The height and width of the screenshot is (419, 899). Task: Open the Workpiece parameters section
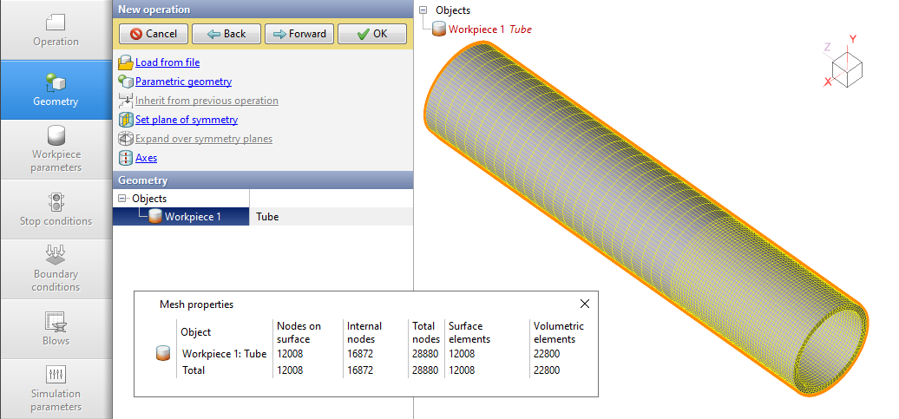[x=56, y=148]
